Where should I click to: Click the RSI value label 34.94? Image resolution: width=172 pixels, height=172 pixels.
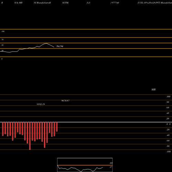coord(60,46)
